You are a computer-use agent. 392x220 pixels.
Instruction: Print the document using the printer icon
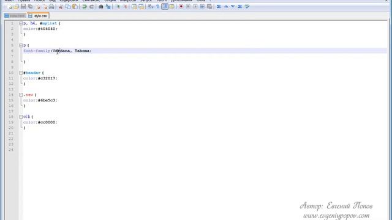[x=51, y=7]
